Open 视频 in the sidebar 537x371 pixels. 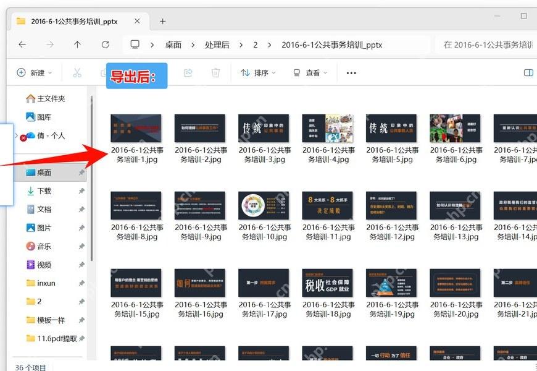(x=39, y=265)
